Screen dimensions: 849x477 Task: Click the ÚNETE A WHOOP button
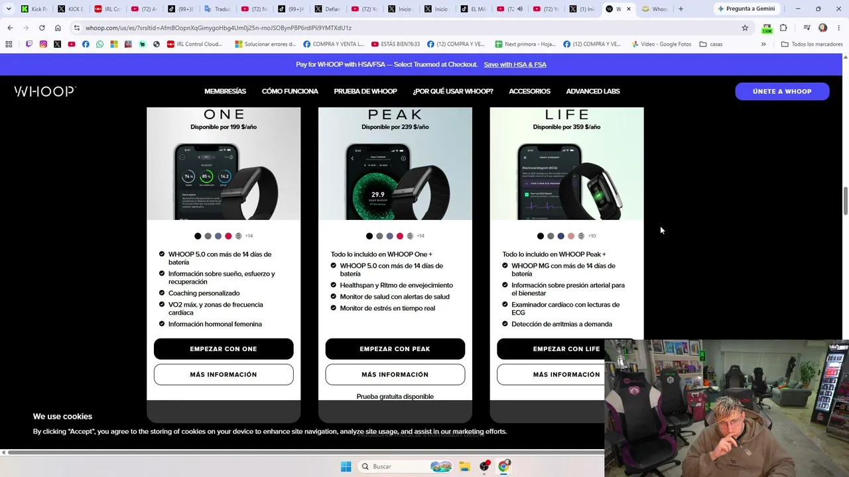point(782,91)
